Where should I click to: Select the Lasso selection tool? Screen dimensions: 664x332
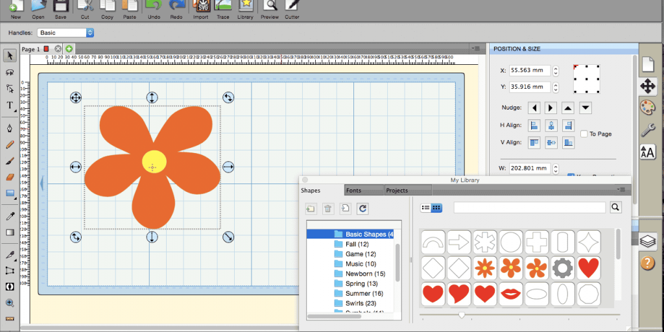tap(10, 73)
